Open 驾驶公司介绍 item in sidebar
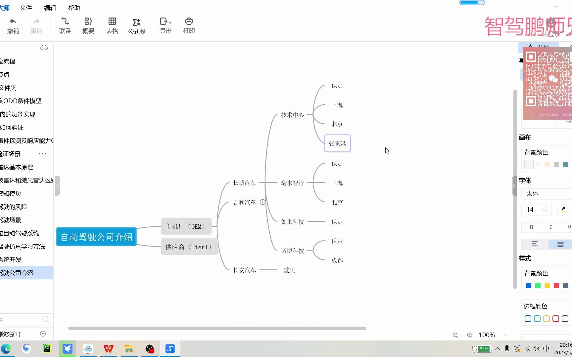Screen dimensions: 572x357 (26, 273)
